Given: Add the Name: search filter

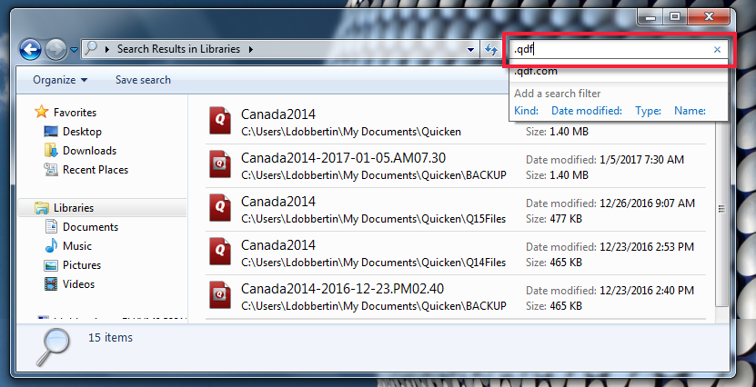Looking at the screenshot, I should (690, 111).
